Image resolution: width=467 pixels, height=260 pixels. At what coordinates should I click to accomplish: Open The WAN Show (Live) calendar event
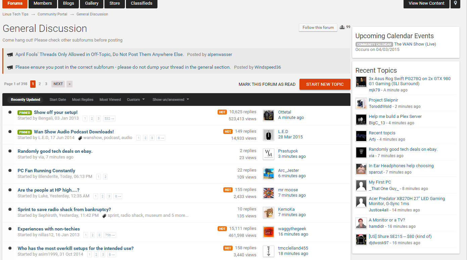[415, 44]
